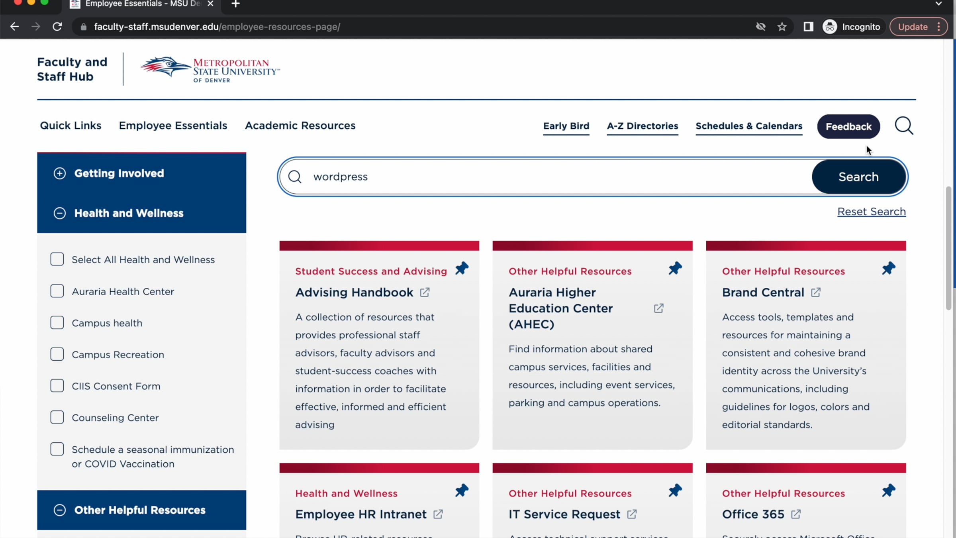Check seasonal immunization or COVID Vaccination filter
Viewport: 956px width, 538px height.
point(57,449)
